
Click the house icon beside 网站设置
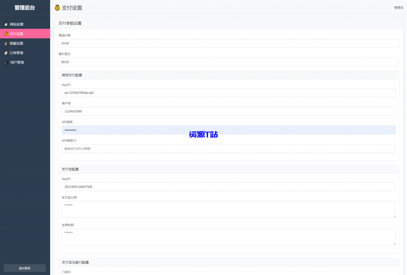tap(6, 24)
